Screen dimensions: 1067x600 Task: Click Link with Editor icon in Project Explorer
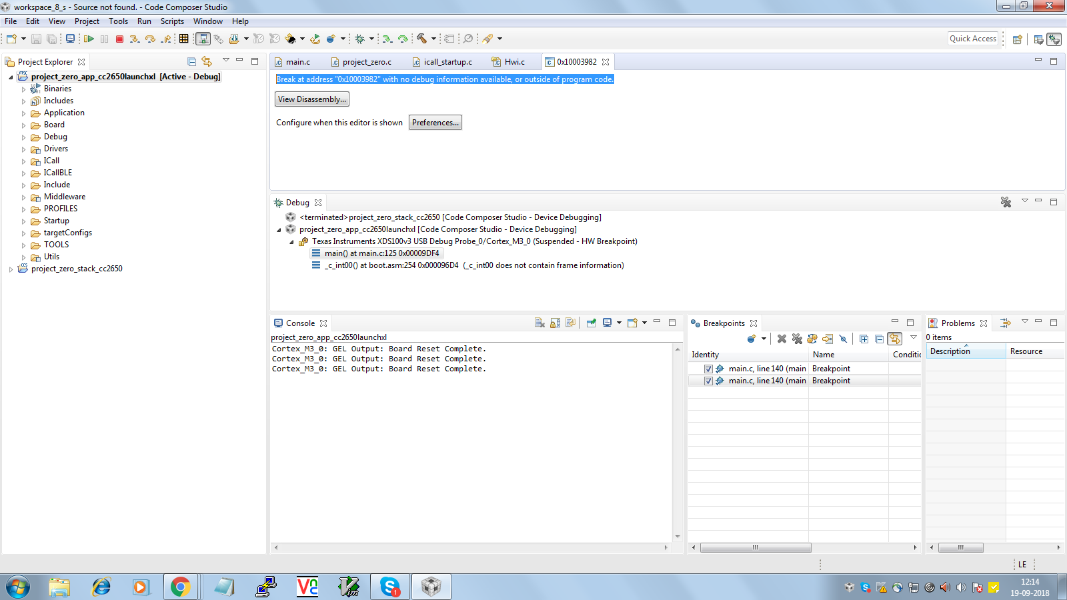207,61
